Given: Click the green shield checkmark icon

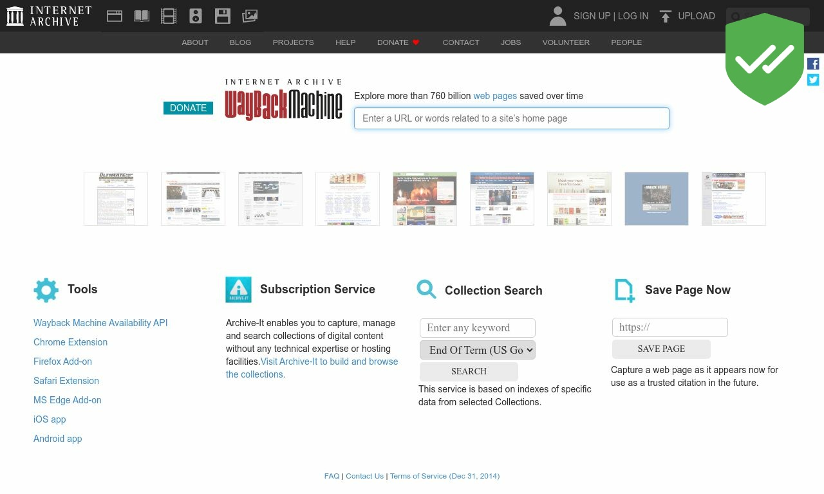Looking at the screenshot, I should [765, 59].
